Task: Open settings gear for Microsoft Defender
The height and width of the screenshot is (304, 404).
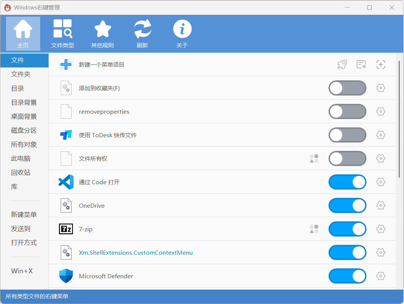Action: (381, 276)
